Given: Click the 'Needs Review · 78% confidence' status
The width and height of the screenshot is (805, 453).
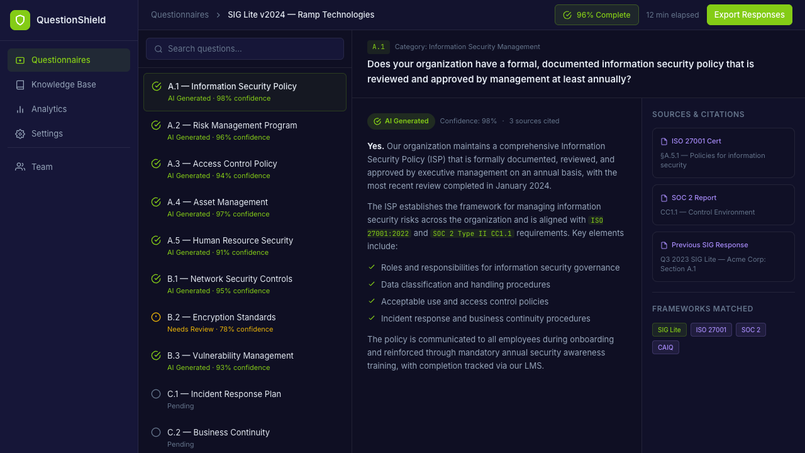Looking at the screenshot, I should pos(220,329).
